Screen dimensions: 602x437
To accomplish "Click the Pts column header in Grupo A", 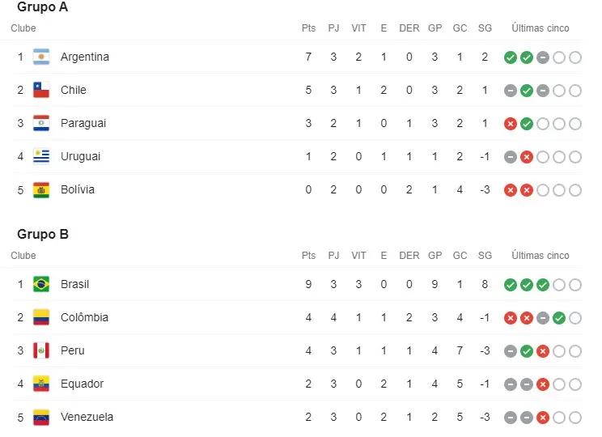I will [x=308, y=28].
